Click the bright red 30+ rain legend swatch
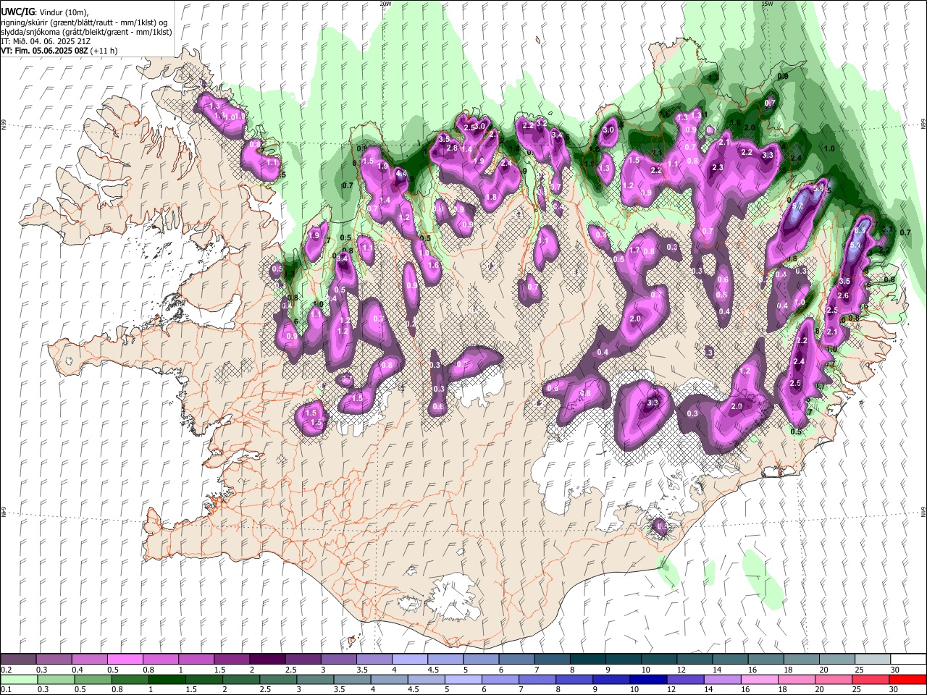Image resolution: width=927 pixels, height=695 pixels. click(x=907, y=679)
